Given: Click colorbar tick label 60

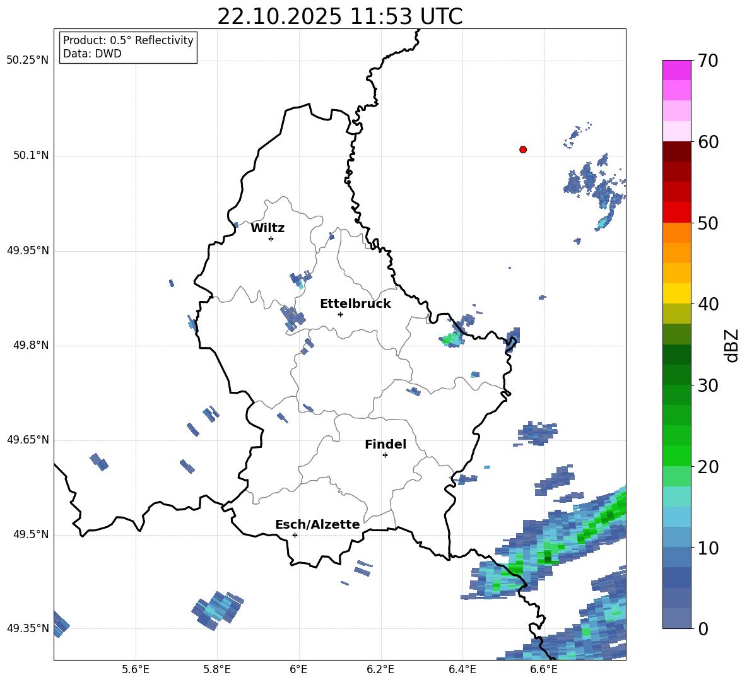Looking at the screenshot, I should [x=708, y=142].
